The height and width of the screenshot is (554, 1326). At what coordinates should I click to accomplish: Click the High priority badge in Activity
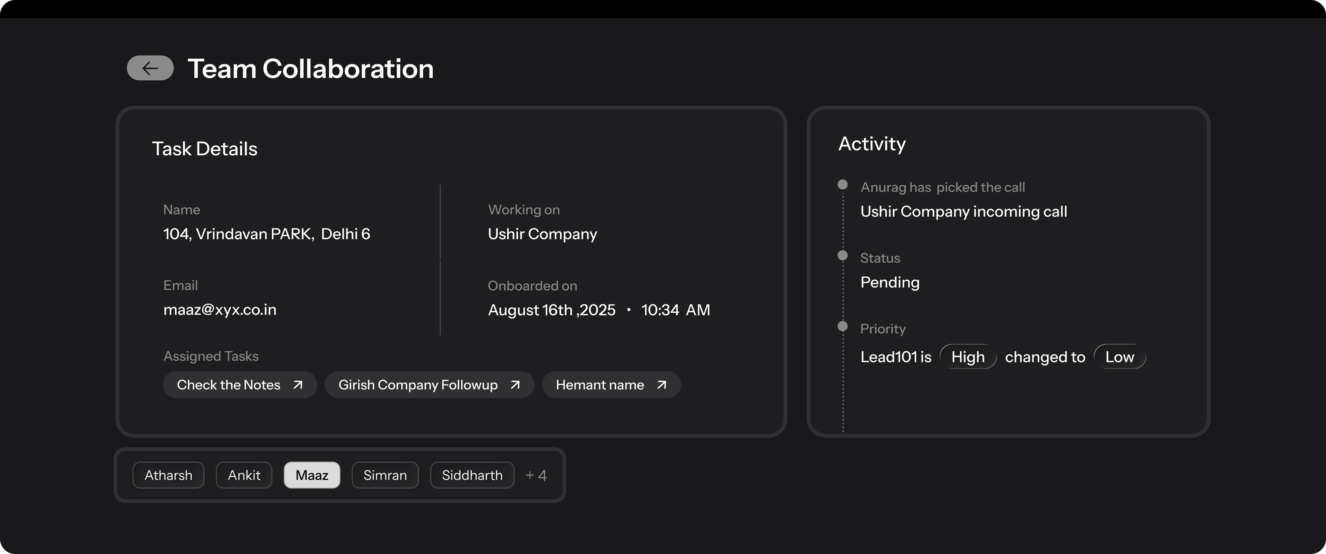coord(968,357)
